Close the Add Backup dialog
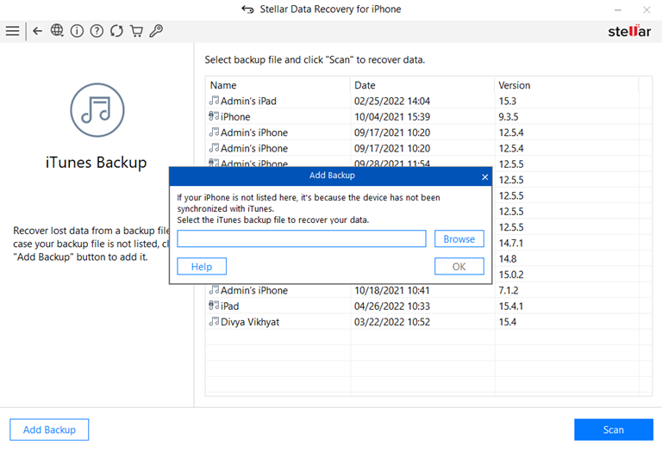The width and height of the screenshot is (662, 451). coord(484,177)
